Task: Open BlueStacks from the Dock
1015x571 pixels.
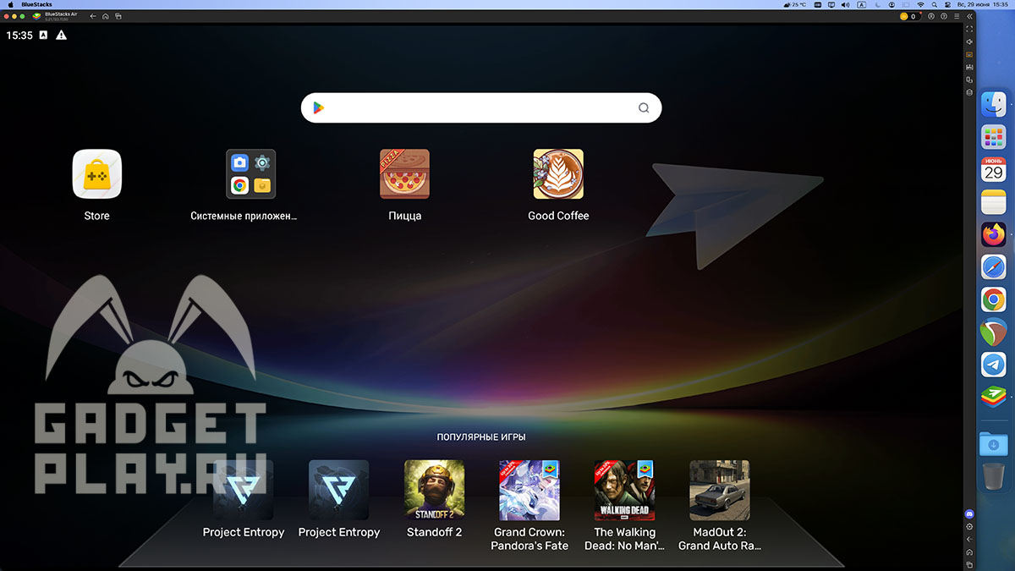Action: coord(993,397)
